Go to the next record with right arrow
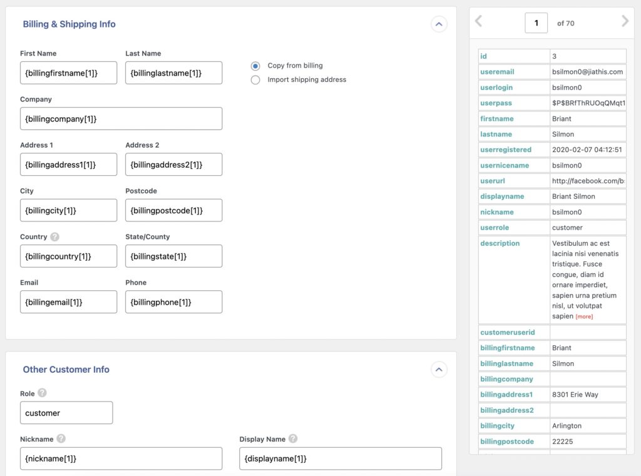The width and height of the screenshot is (641, 476). (x=624, y=23)
